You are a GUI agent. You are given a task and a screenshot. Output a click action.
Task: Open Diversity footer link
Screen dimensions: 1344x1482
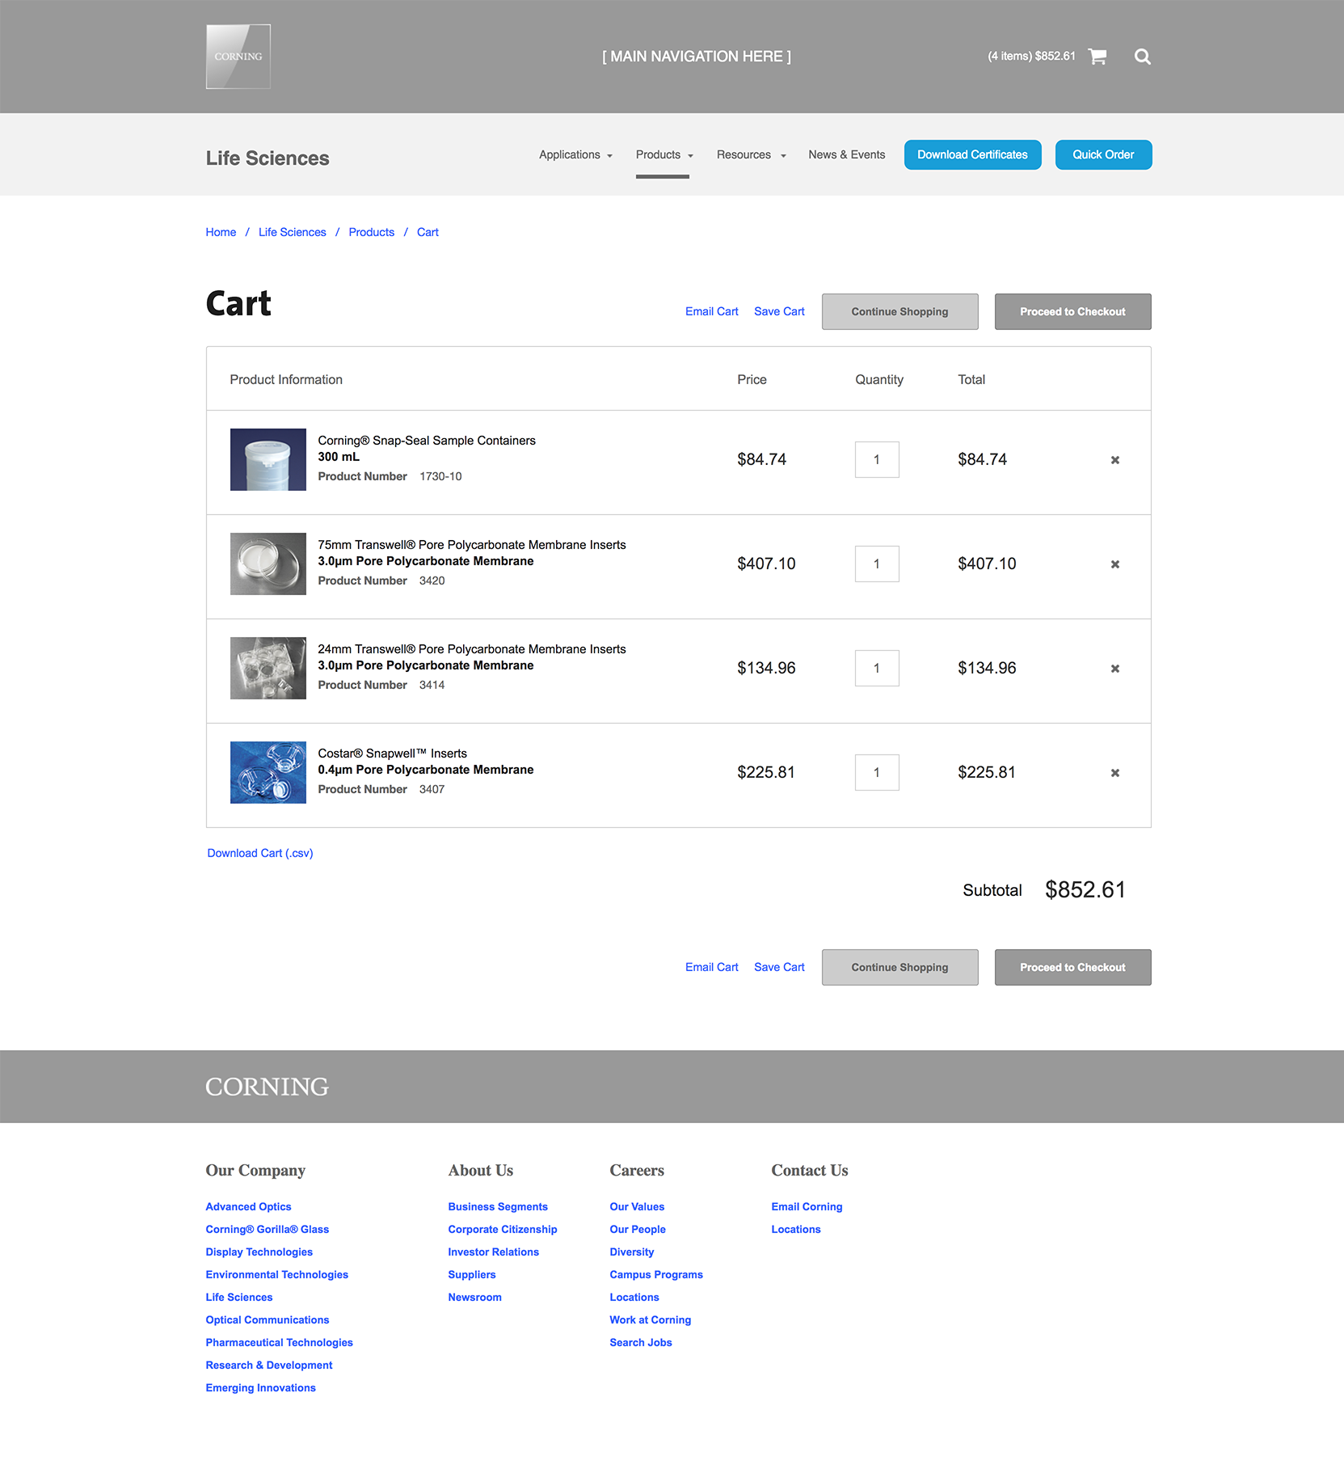(x=632, y=1252)
